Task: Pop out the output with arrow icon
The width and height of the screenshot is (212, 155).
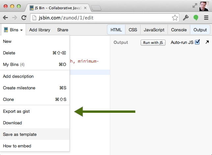Action: pos(207,42)
